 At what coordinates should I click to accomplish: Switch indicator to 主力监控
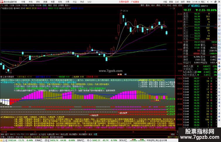(x=42, y=134)
